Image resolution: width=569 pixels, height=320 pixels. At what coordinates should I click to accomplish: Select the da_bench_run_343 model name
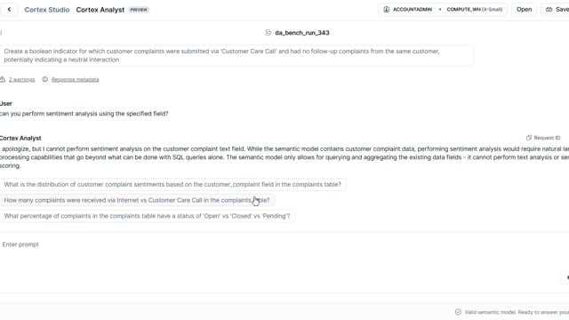point(302,33)
